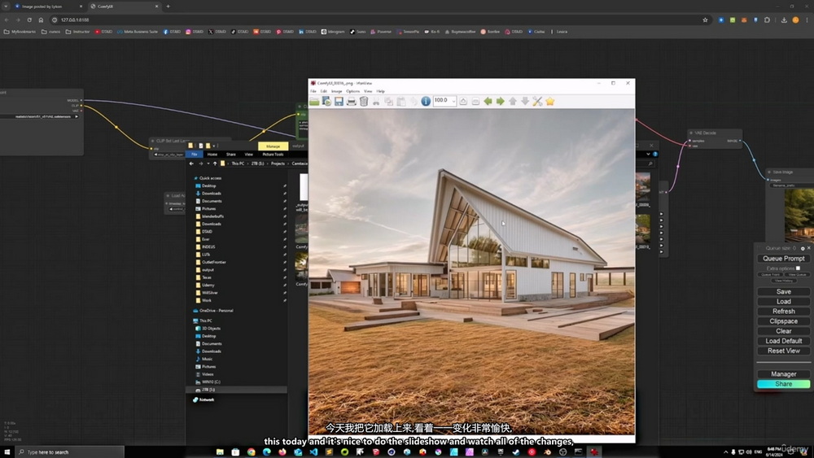814x458 pixels.
Task: Go to last image grey down arrow
Action: coord(525,102)
